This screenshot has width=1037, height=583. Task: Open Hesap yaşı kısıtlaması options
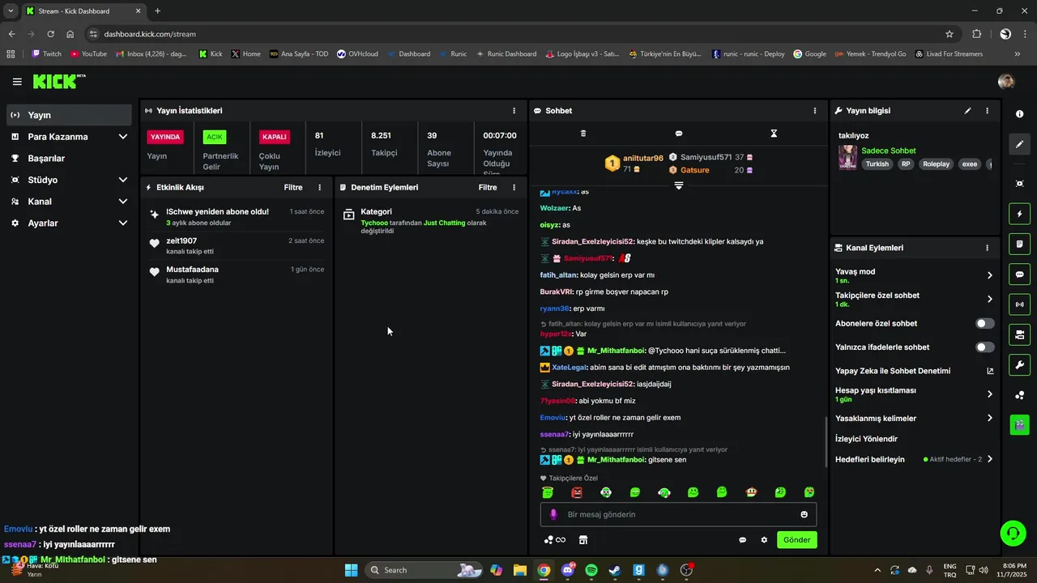915,394
